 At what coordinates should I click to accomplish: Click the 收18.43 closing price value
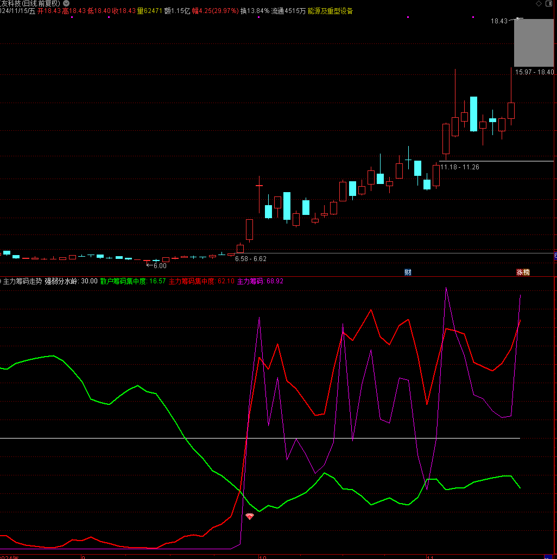pyautogui.click(x=124, y=11)
